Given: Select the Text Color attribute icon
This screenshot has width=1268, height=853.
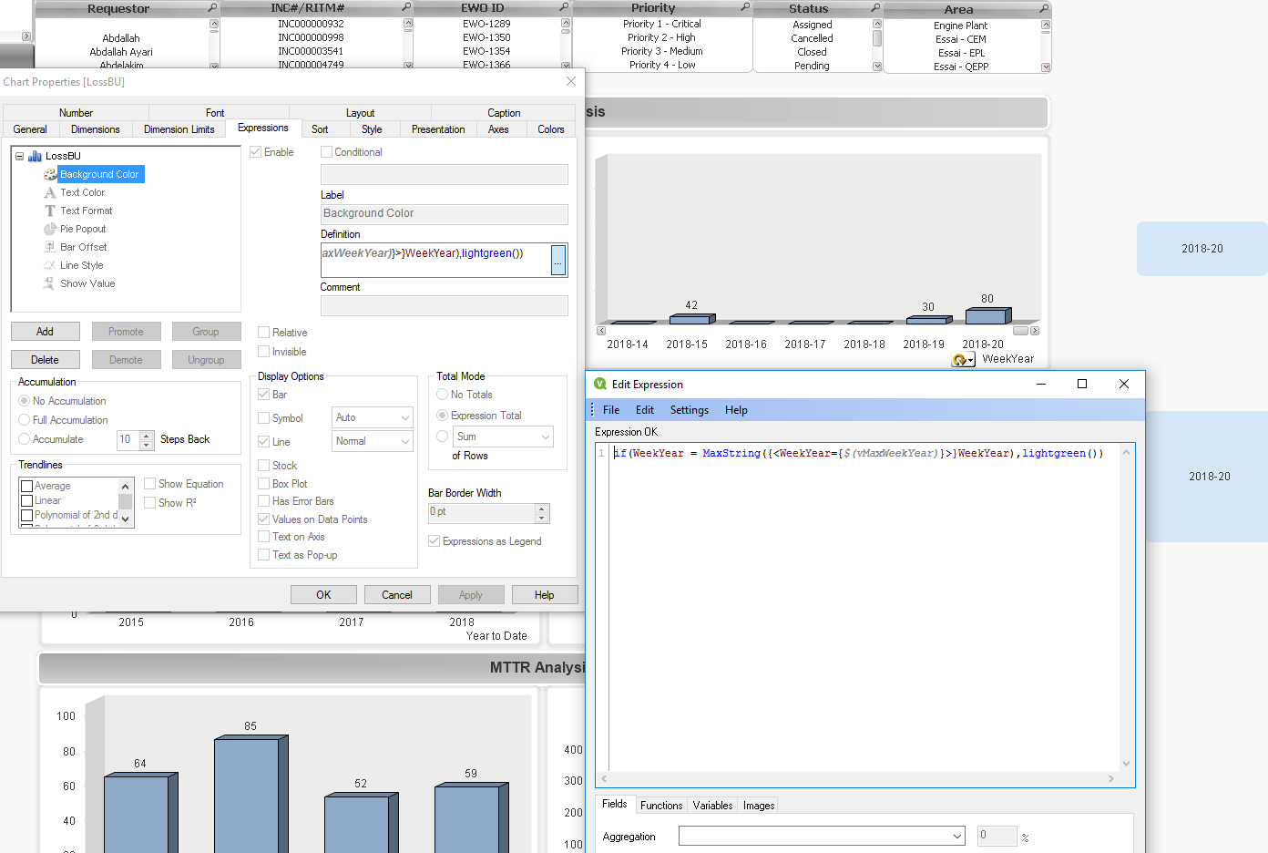Looking at the screenshot, I should [x=50, y=192].
